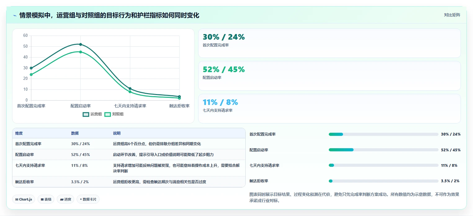Click the 对比矩阵 label in header
Viewport: 473px width, 216px height.
click(x=452, y=15)
